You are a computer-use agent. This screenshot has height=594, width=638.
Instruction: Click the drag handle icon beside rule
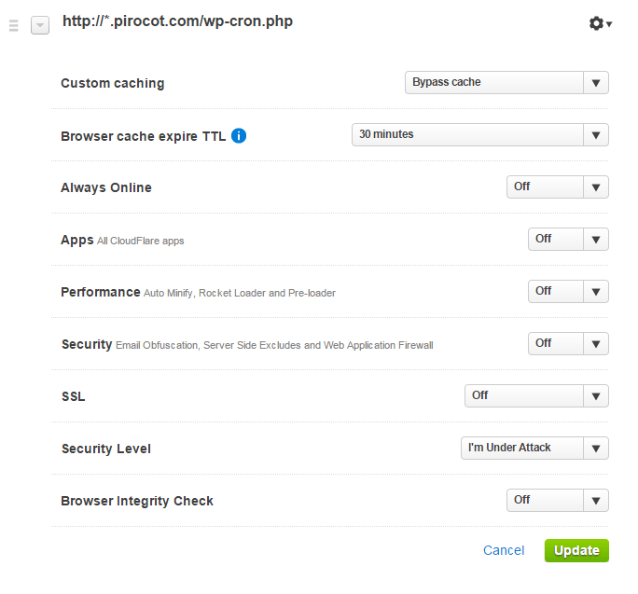[13, 25]
